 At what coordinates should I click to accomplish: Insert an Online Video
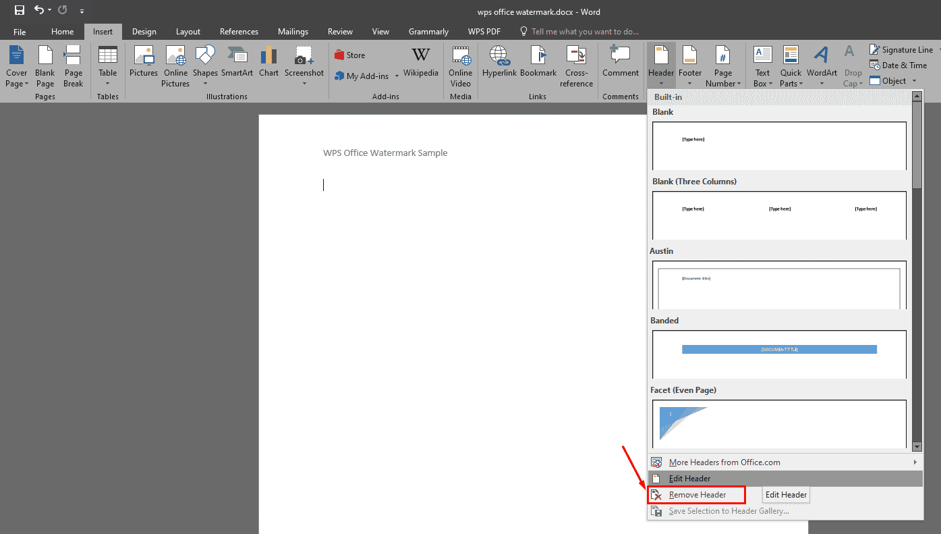click(x=460, y=65)
